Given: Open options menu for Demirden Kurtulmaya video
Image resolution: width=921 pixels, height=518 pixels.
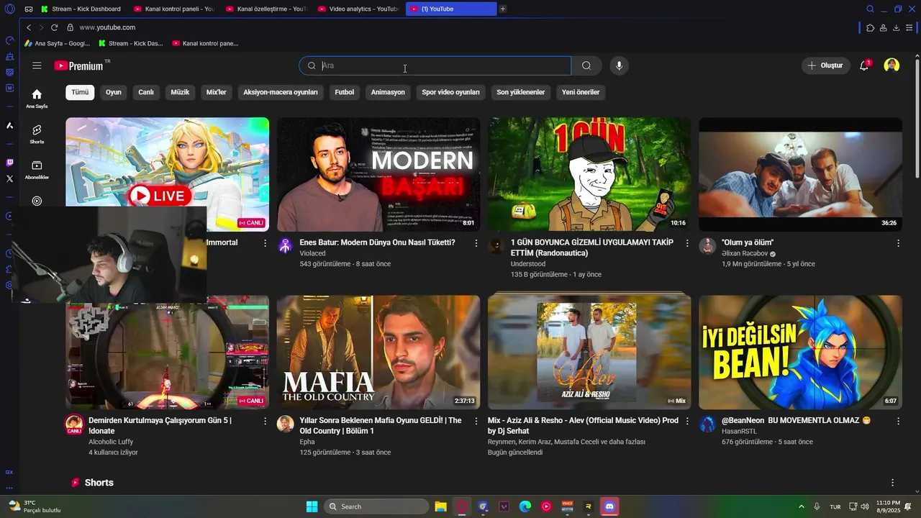Looking at the screenshot, I should 265,421.
